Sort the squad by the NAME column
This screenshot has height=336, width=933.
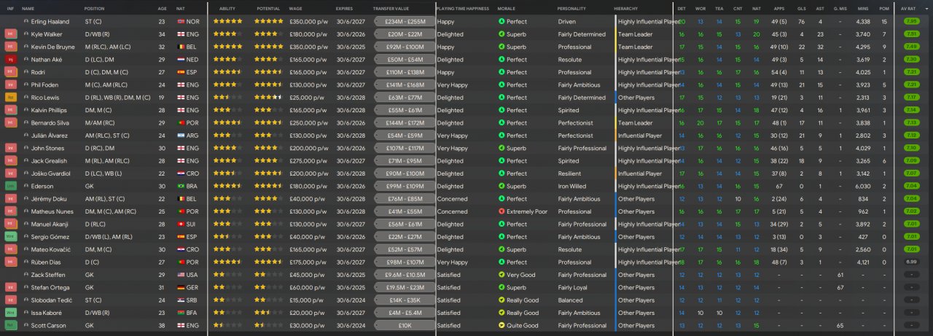pos(28,8)
